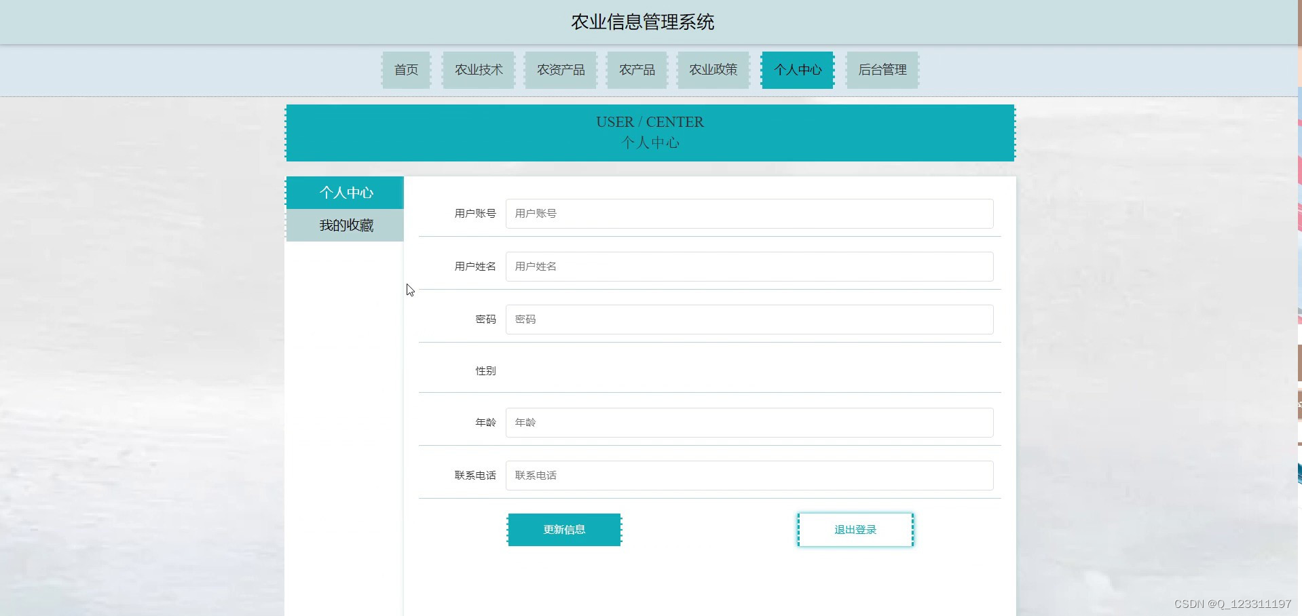Viewport: 1302px width, 616px height.
Task: Select 个人中心 in the left sidebar
Action: (x=345, y=193)
